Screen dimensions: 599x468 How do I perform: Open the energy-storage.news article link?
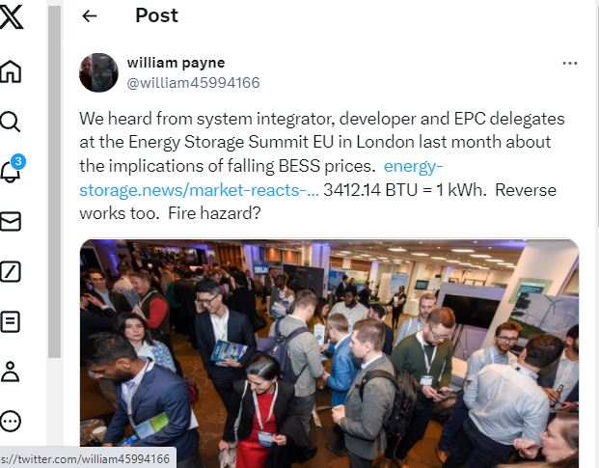coord(260,178)
